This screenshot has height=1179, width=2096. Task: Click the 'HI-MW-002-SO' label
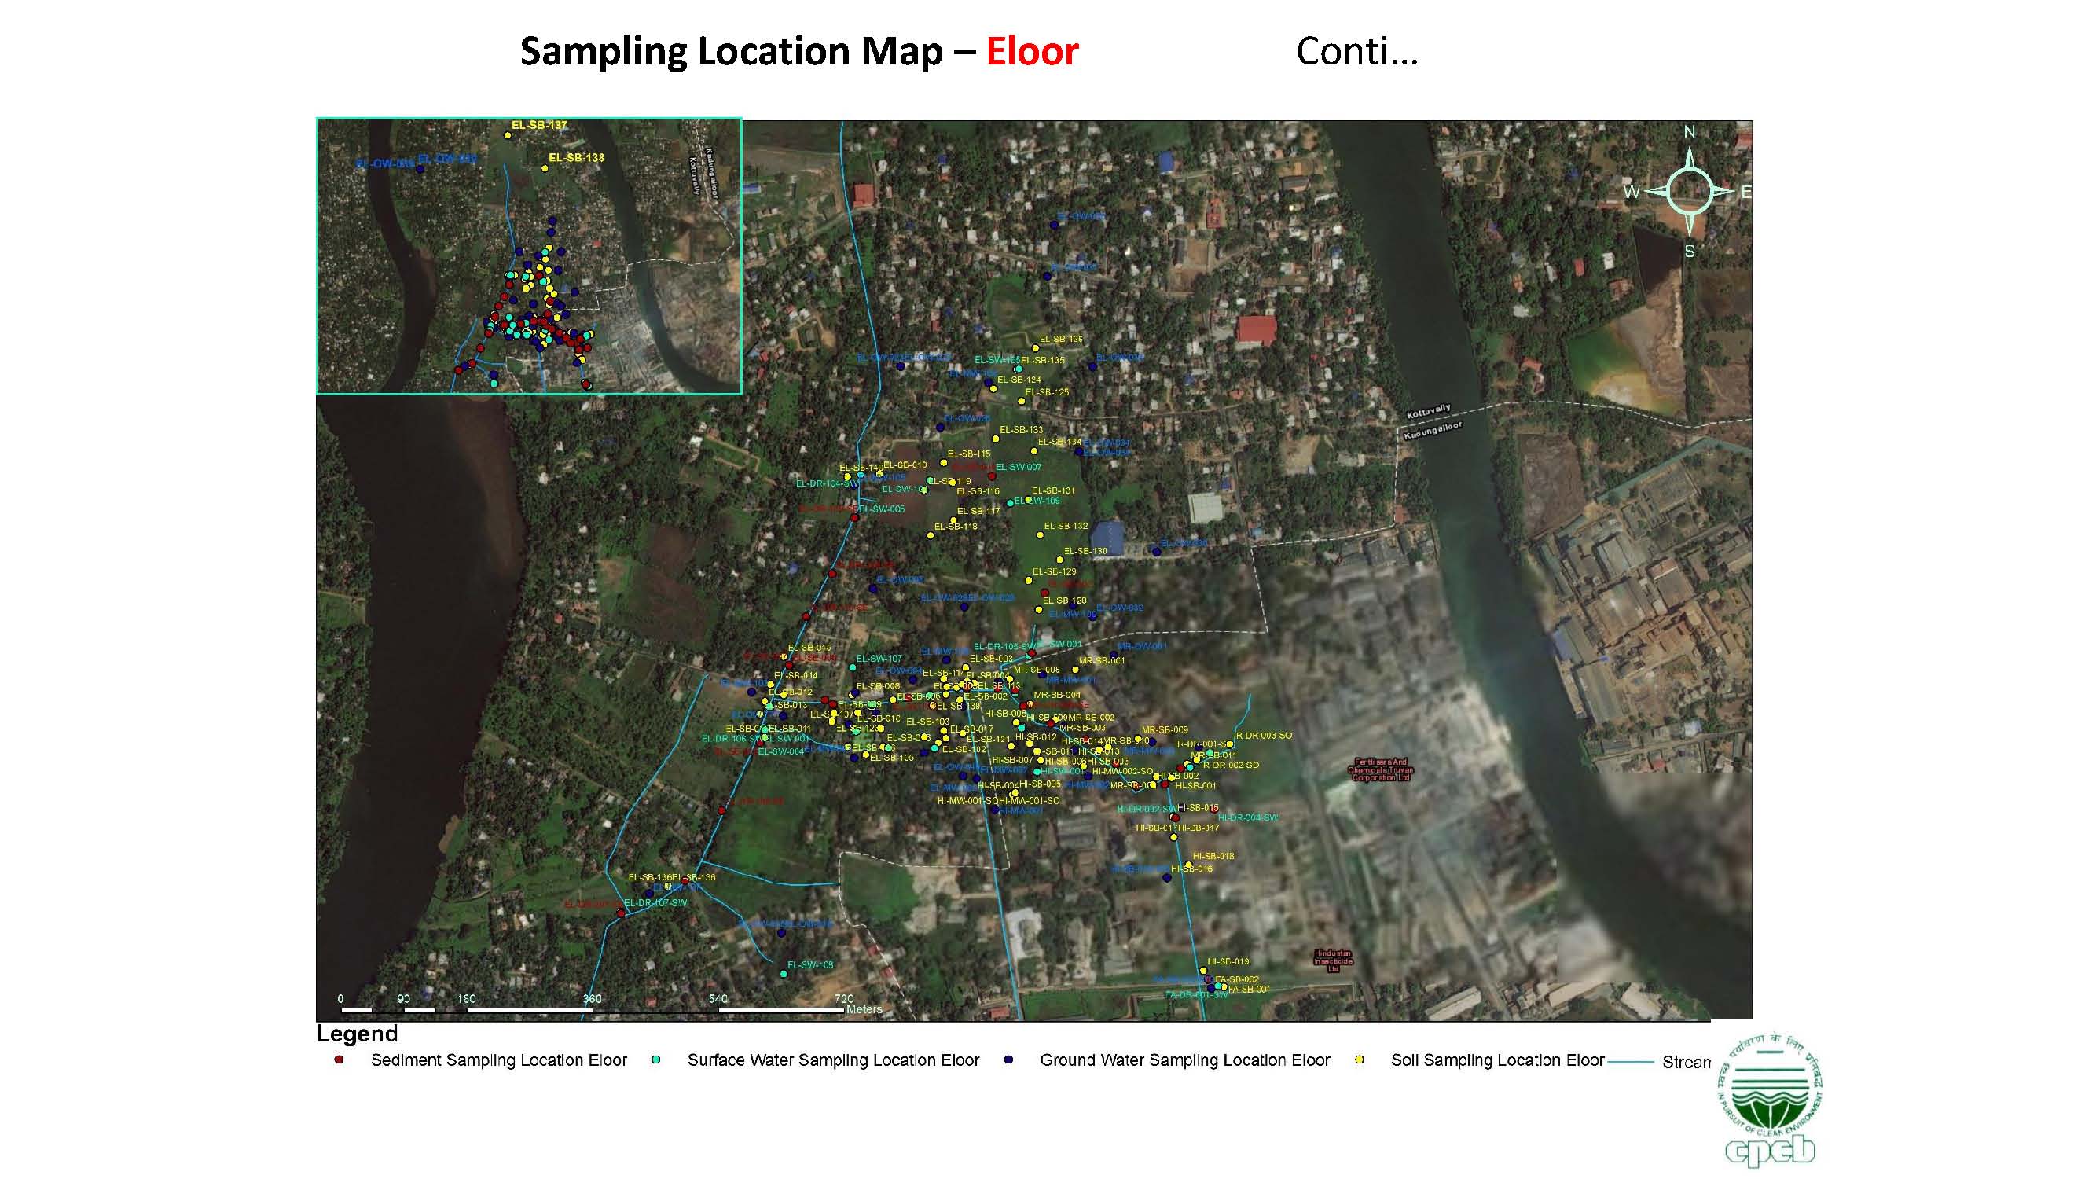1122,770
